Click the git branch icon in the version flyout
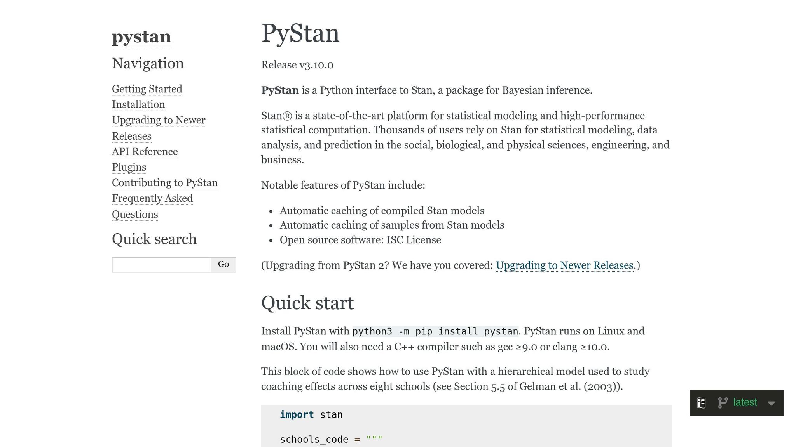Image resolution: width=796 pixels, height=447 pixels. click(x=723, y=403)
